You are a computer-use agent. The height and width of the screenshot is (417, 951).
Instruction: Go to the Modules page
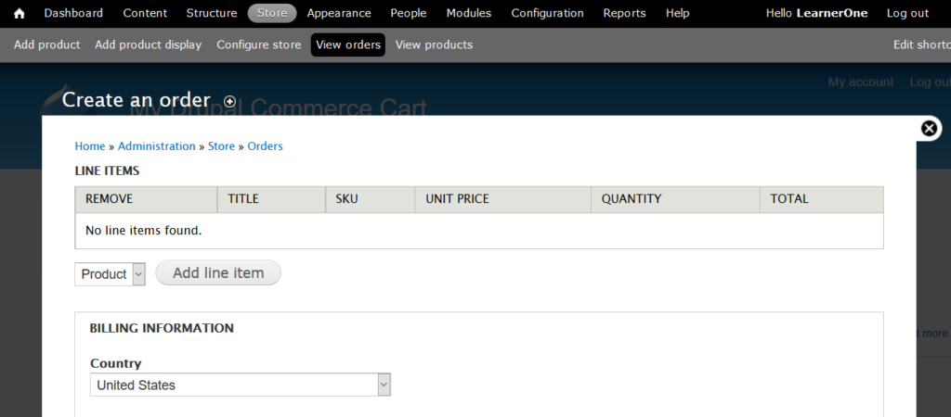(x=469, y=13)
